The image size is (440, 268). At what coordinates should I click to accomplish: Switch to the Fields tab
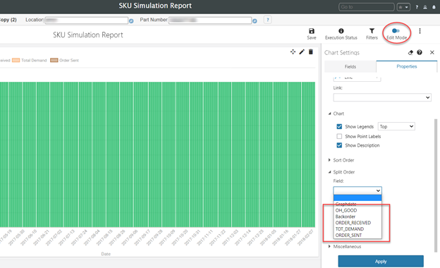tap(350, 66)
